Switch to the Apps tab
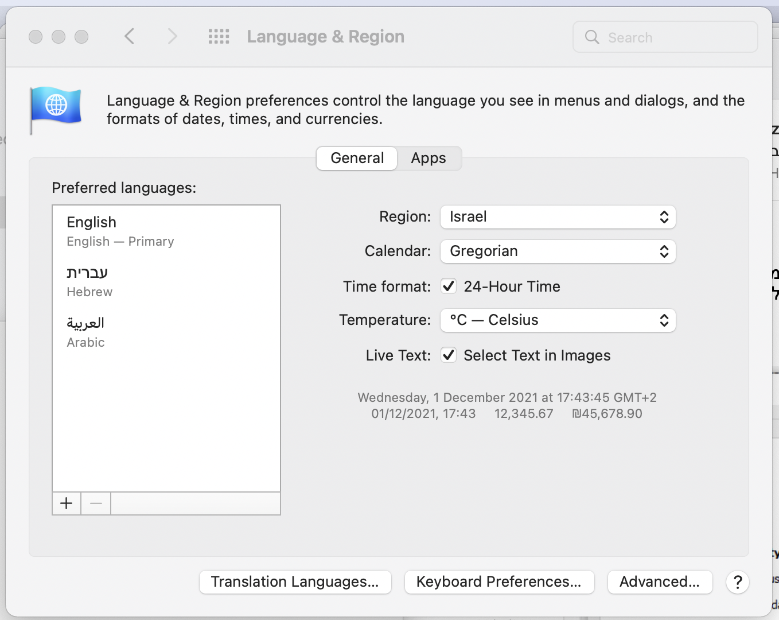This screenshot has width=779, height=620. (429, 158)
